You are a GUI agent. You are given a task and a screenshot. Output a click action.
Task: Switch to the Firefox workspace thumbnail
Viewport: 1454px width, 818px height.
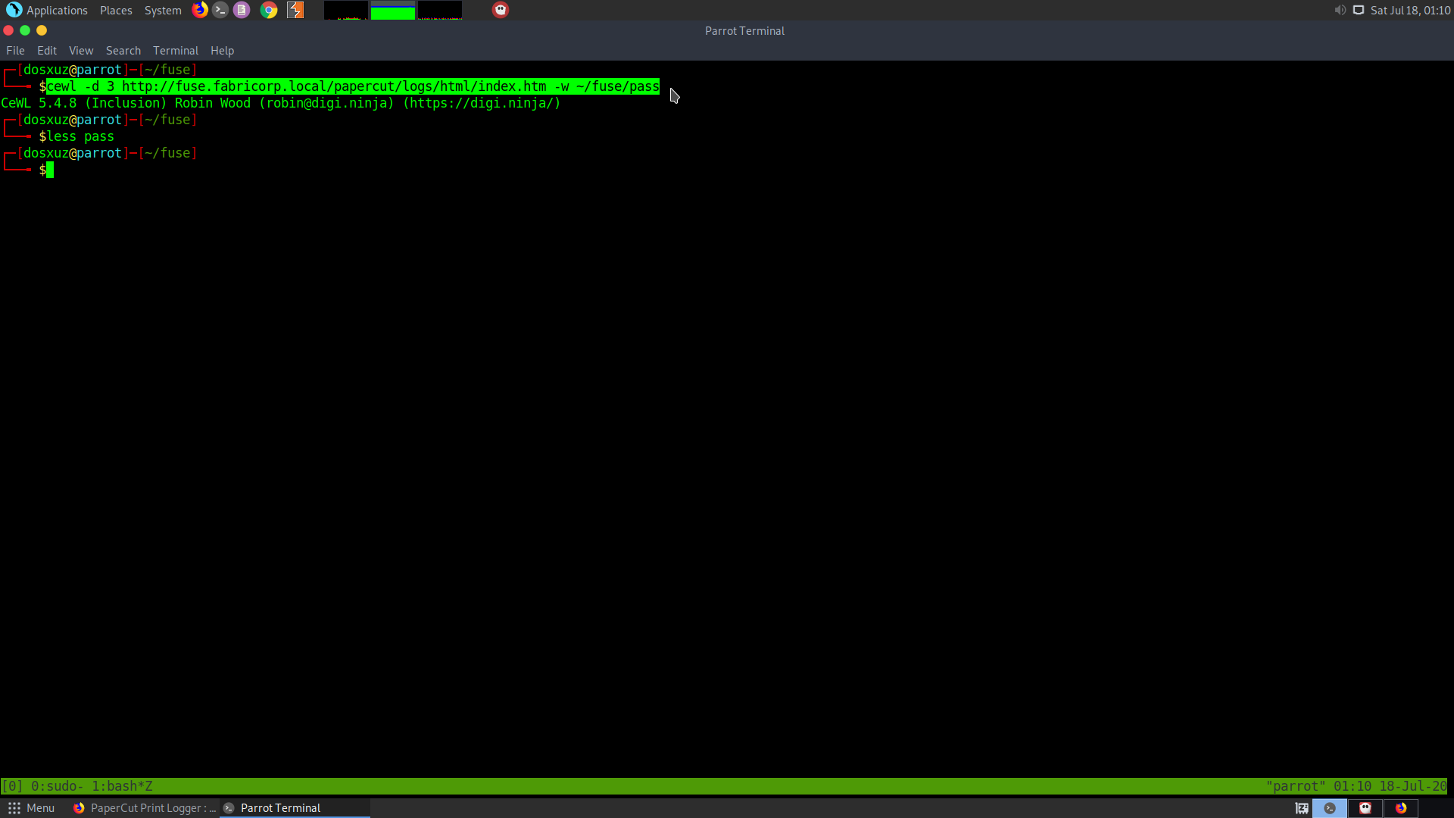[1401, 808]
